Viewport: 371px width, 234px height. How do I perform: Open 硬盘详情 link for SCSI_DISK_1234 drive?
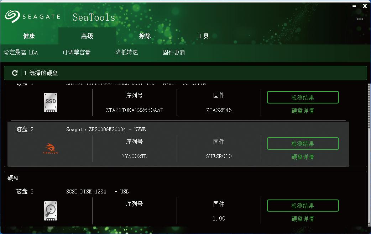click(x=303, y=219)
